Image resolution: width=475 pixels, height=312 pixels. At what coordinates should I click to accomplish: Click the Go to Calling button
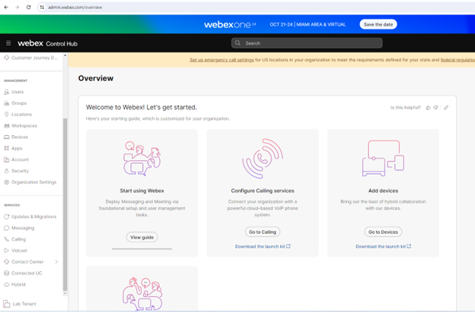(x=263, y=232)
